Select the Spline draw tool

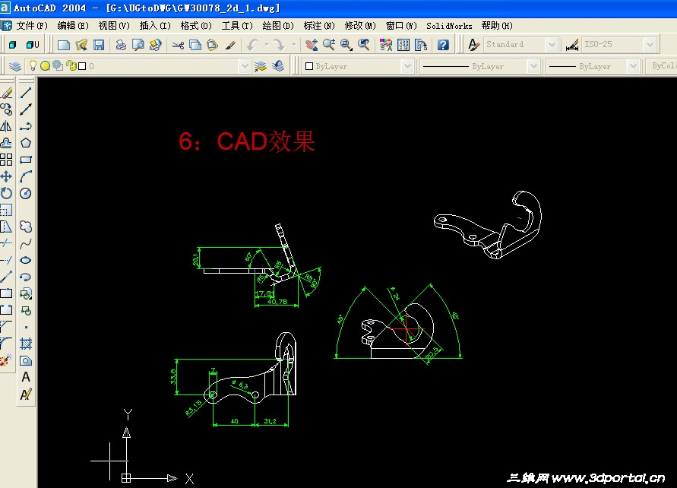[26, 243]
